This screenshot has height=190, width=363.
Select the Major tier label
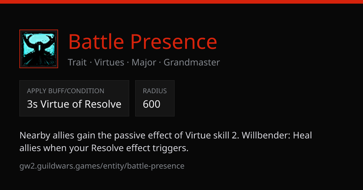click(144, 62)
